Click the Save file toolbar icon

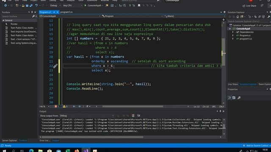coord(27,5)
